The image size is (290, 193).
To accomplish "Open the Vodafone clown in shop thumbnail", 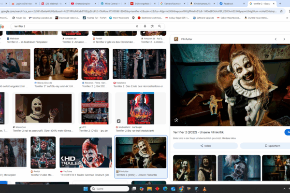I will 140,64.
